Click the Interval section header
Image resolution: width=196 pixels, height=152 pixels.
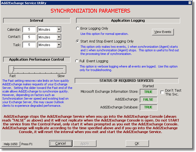pos(37,21)
